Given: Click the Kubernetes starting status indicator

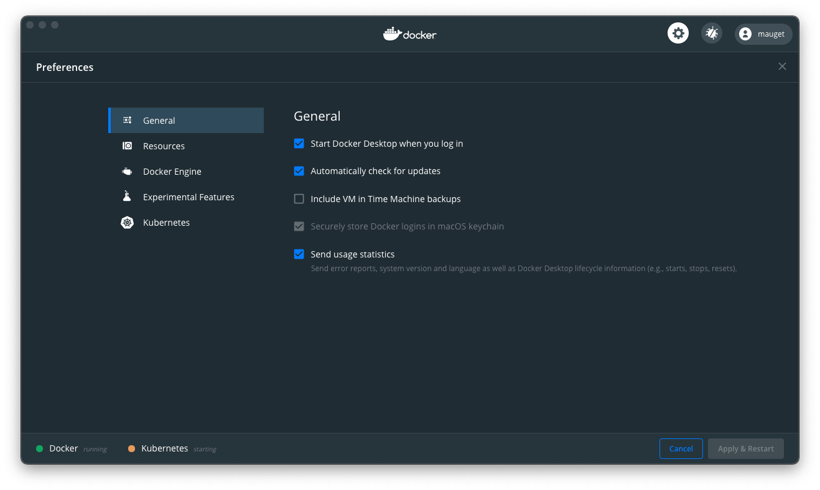Looking at the screenshot, I should click(x=132, y=449).
